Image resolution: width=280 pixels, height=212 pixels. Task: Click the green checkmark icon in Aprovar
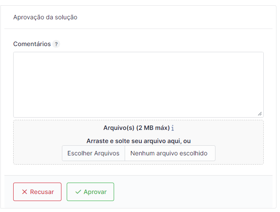click(x=78, y=192)
